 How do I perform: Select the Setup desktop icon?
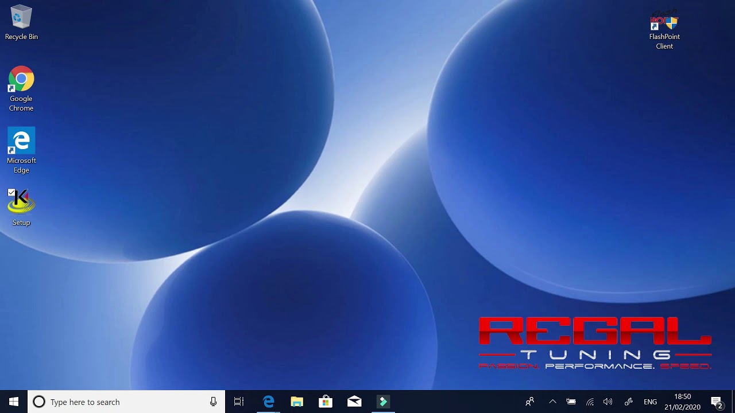[21, 208]
